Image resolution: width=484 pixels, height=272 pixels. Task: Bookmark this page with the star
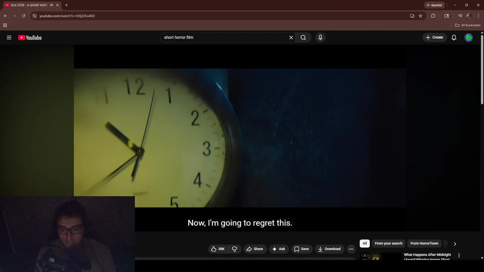420,16
